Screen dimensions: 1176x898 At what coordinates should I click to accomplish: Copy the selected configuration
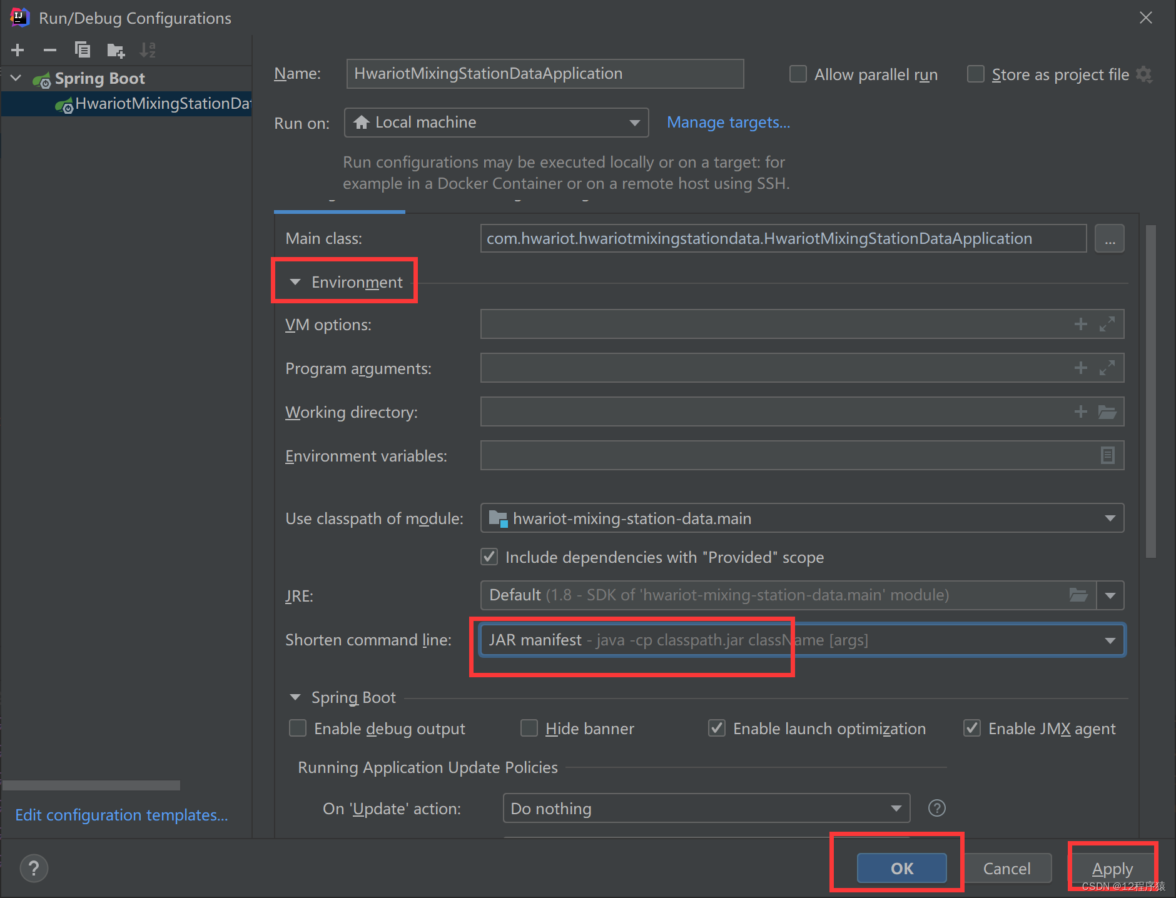coord(83,49)
